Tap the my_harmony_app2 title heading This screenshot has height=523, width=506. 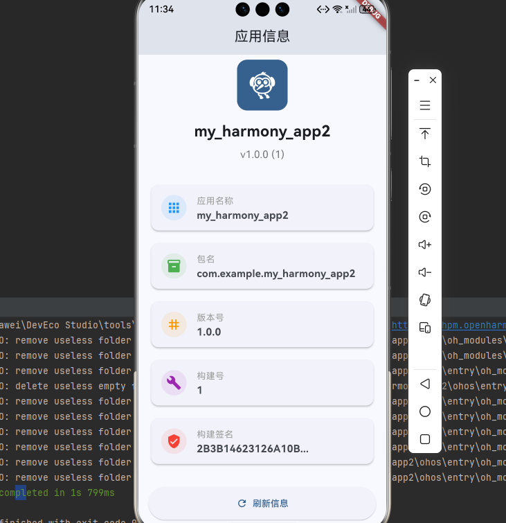(x=262, y=132)
